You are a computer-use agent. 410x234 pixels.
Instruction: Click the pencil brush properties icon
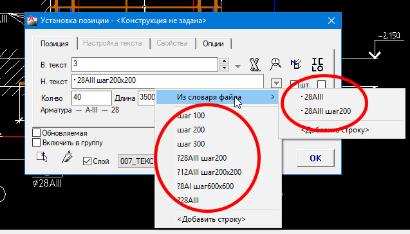67,157
